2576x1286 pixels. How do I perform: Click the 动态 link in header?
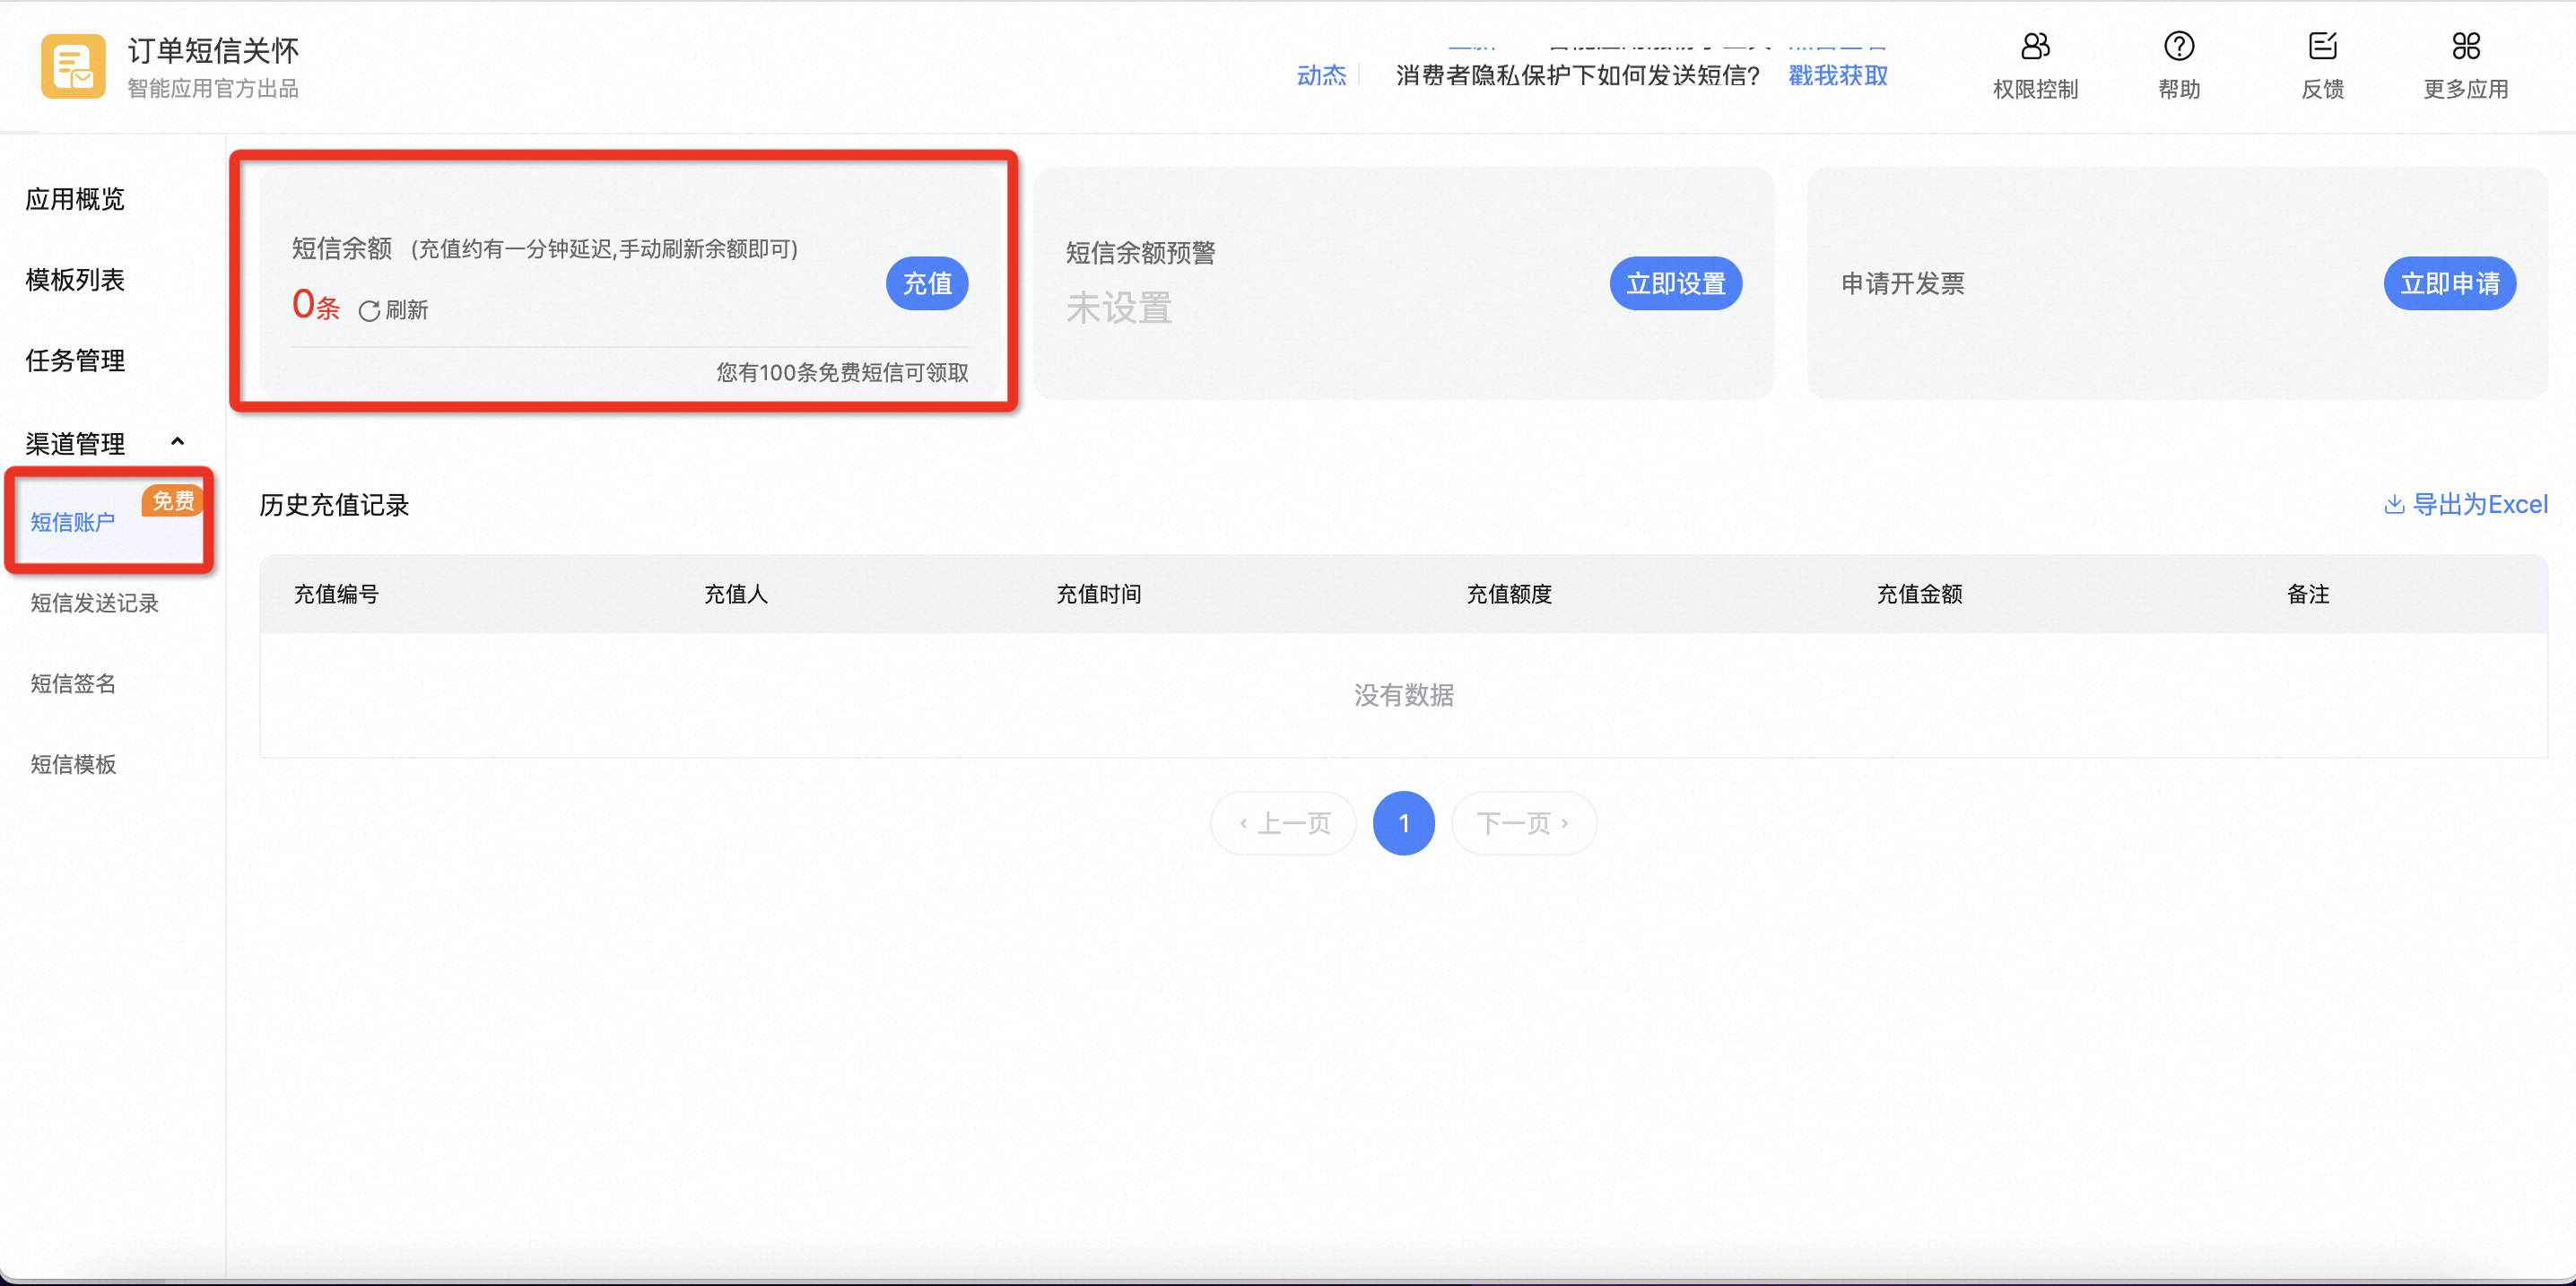pyautogui.click(x=1321, y=76)
